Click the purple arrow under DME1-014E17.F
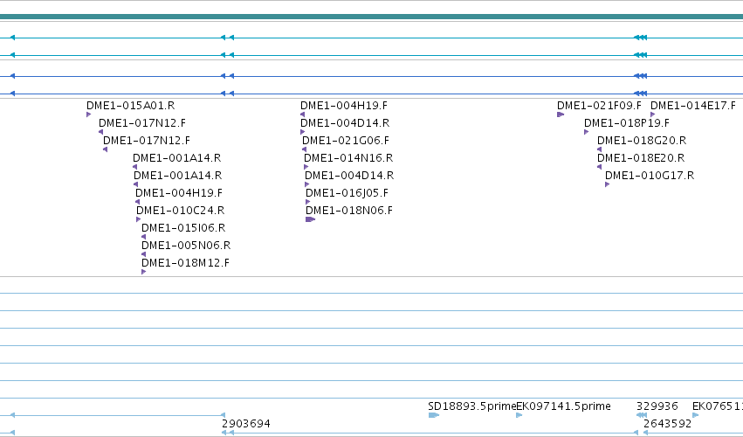The width and height of the screenshot is (743, 437). [x=653, y=114]
